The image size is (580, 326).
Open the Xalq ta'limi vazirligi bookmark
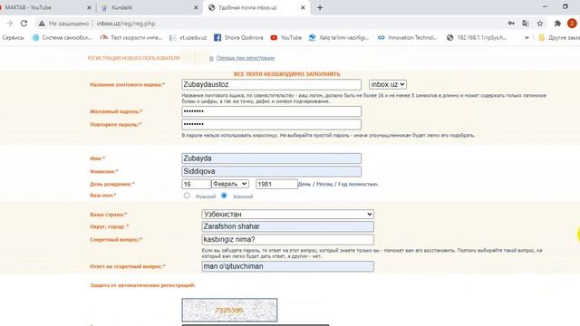pos(339,38)
